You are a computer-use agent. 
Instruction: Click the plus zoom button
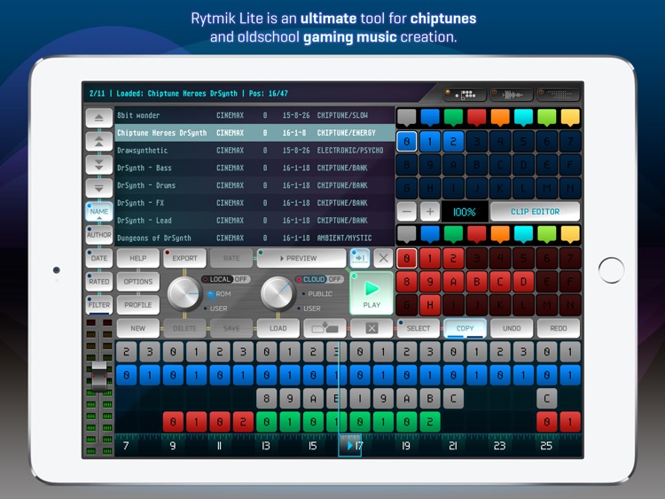click(x=430, y=211)
